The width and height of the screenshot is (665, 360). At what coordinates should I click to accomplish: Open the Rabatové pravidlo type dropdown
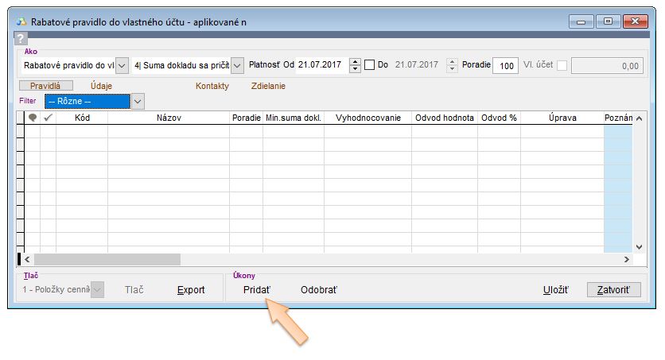pos(122,65)
